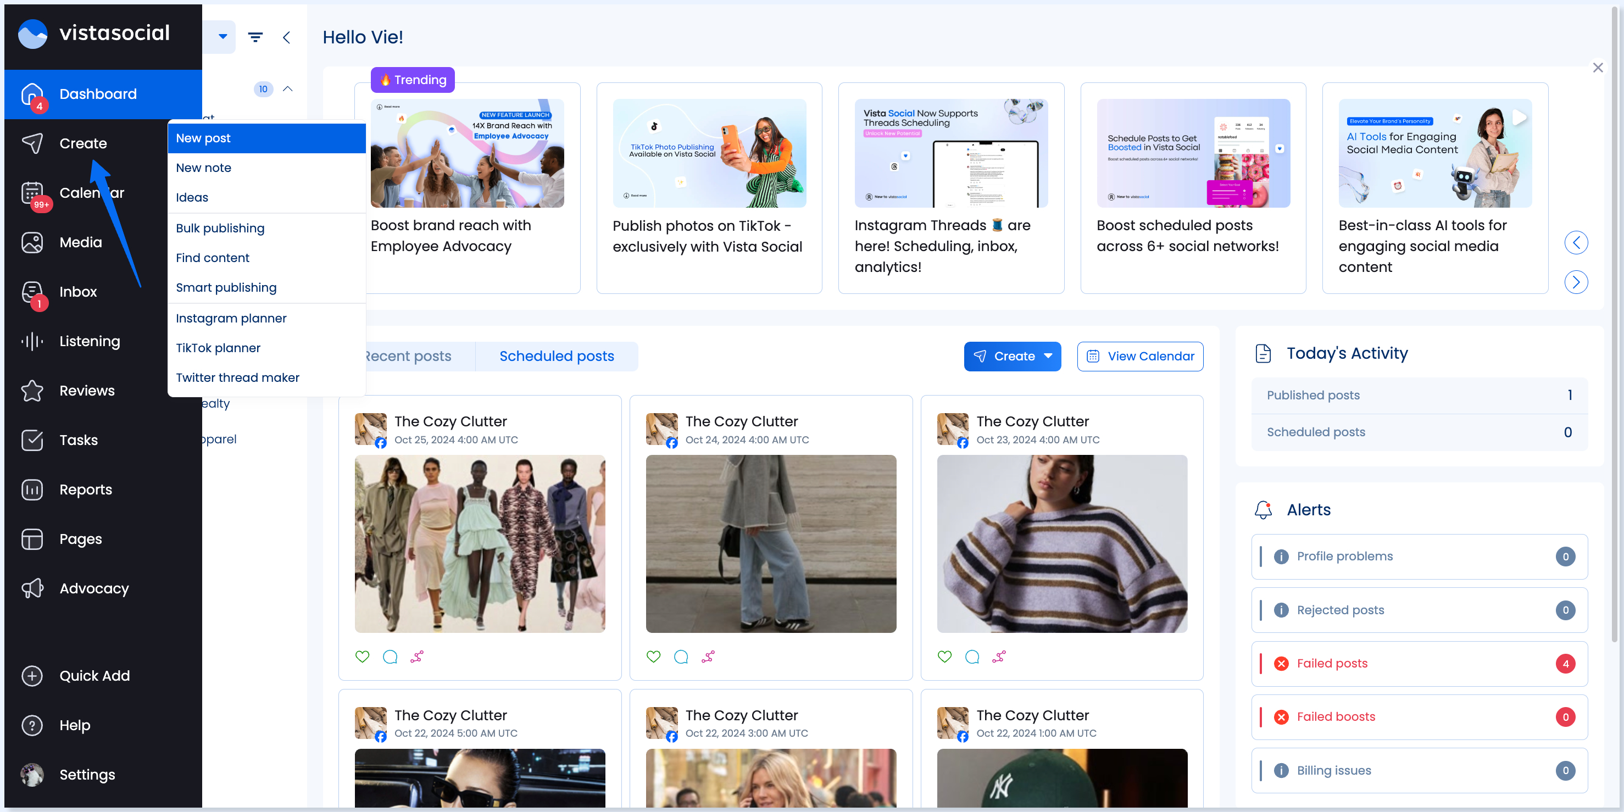This screenshot has width=1624, height=812.
Task: Select New note from Create menu
Action: pos(266,168)
